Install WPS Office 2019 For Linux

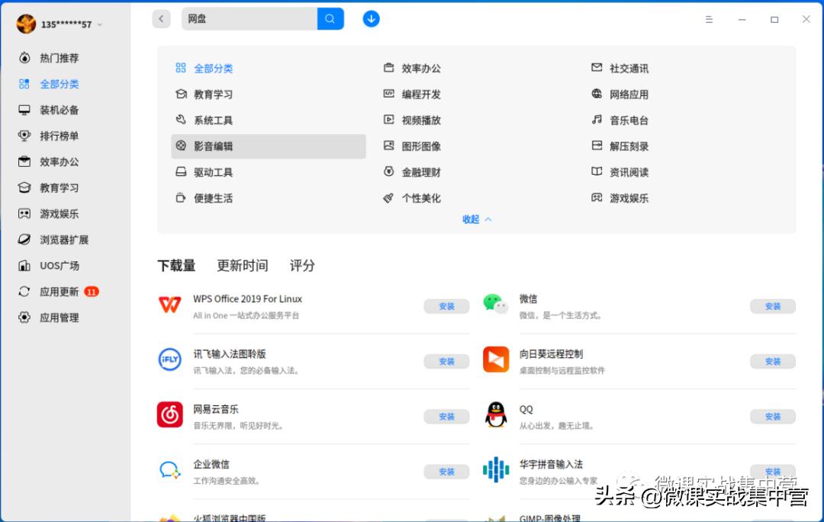446,306
